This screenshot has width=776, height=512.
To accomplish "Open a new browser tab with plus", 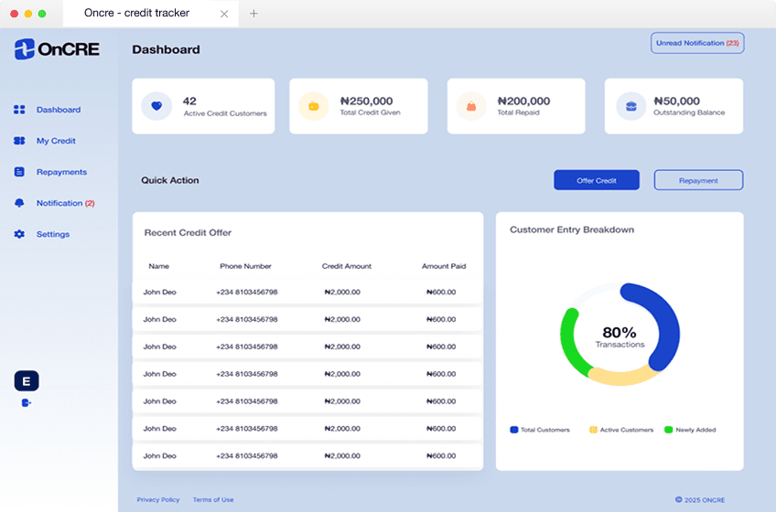I will pos(254,14).
